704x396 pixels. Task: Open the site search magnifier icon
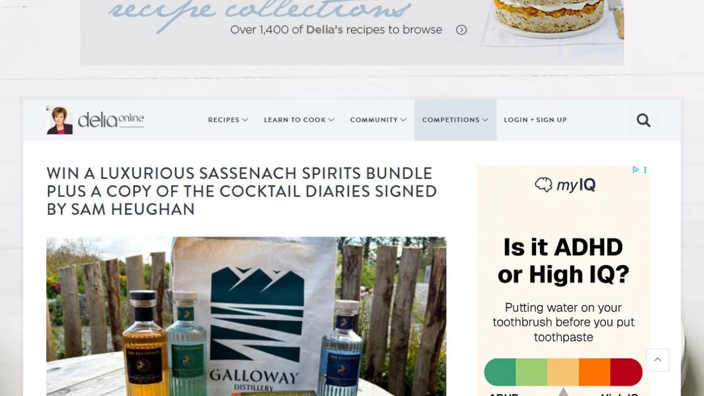644,120
